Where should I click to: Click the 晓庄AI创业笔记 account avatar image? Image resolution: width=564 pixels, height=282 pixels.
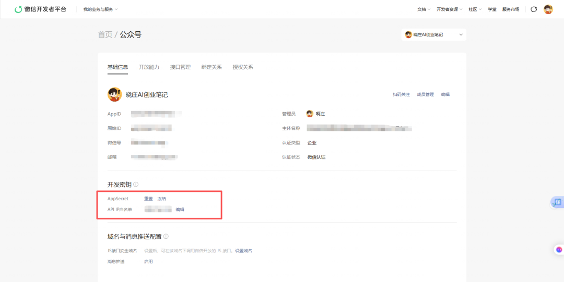(x=114, y=94)
